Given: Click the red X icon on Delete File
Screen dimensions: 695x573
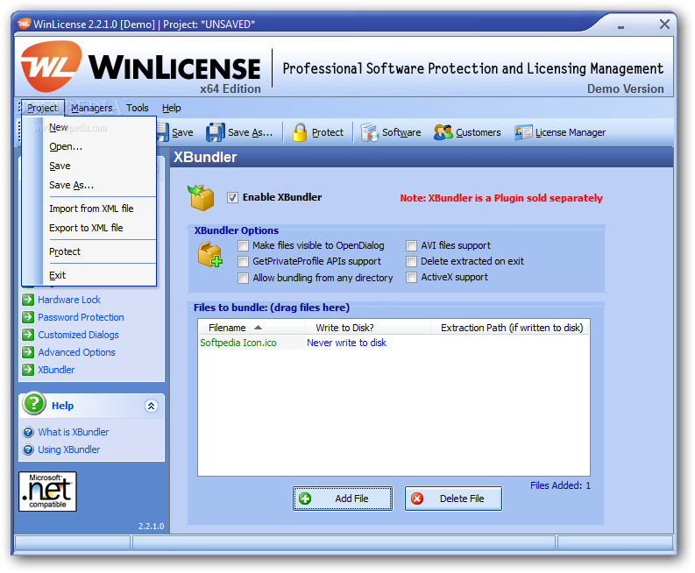Looking at the screenshot, I should click(x=416, y=499).
